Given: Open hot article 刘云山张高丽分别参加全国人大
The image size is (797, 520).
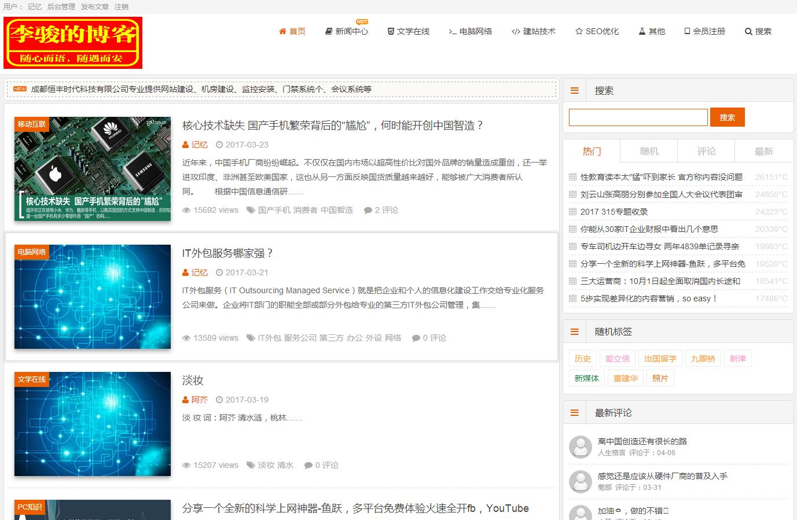Looking at the screenshot, I should (x=662, y=194).
